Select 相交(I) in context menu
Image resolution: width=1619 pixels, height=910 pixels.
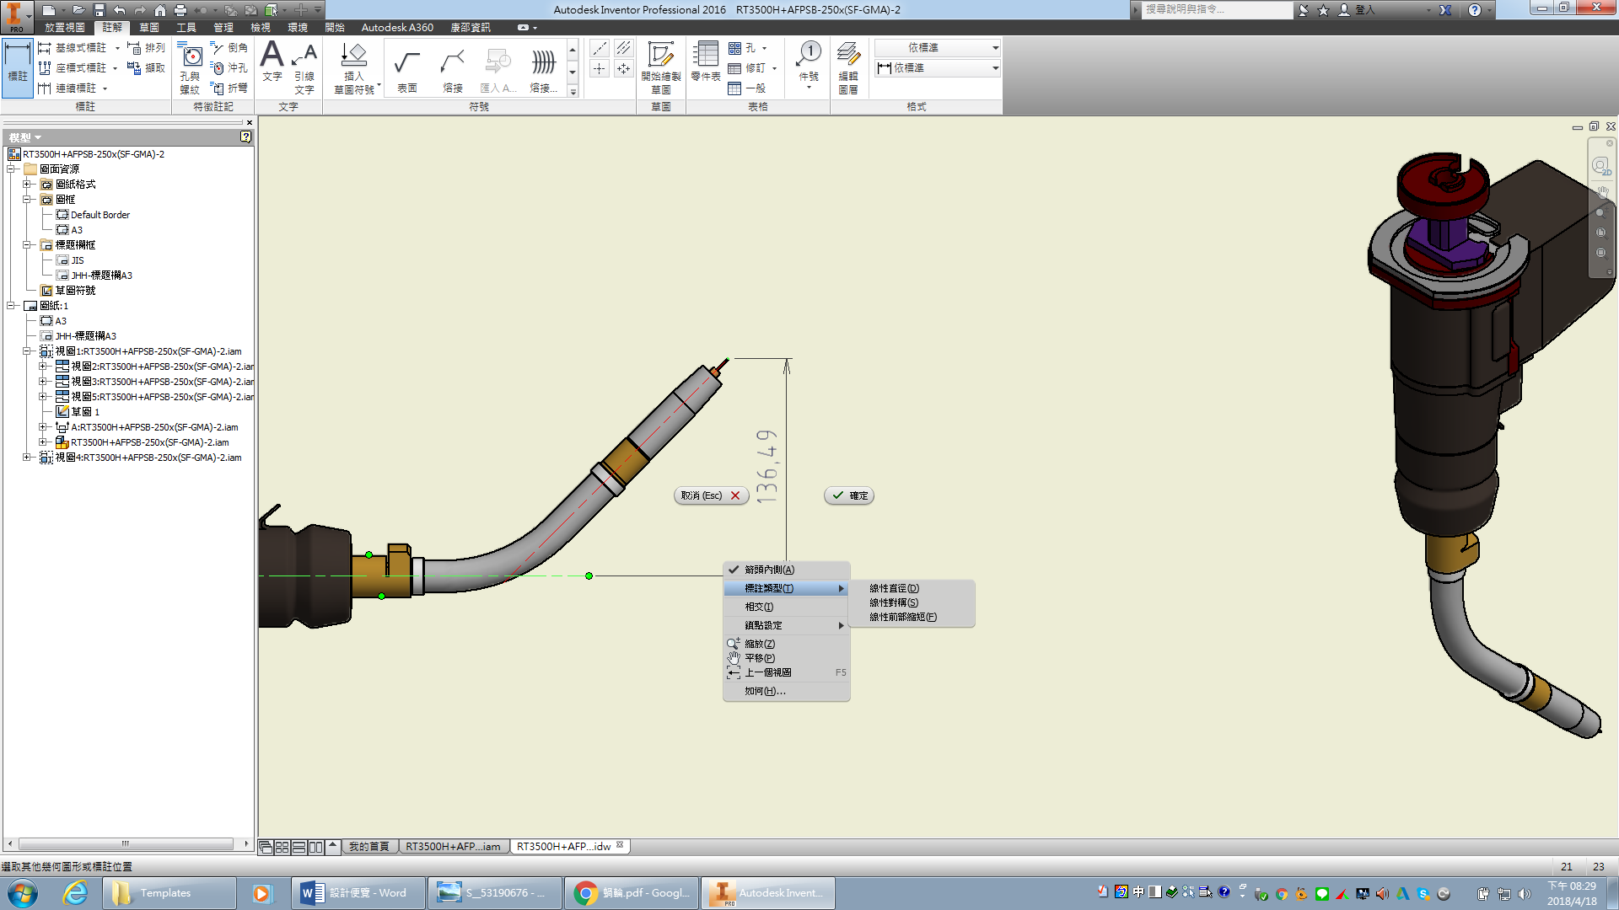point(786,607)
